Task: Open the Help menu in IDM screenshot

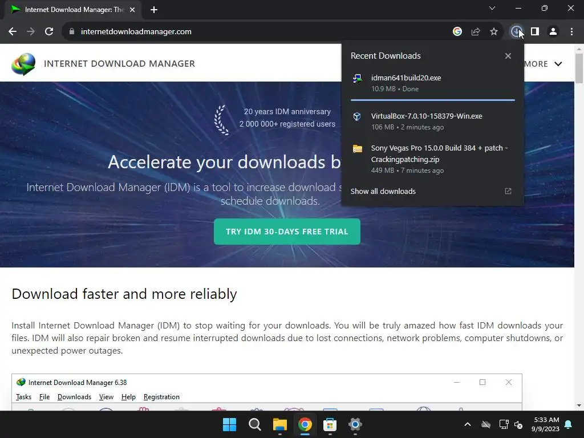Action: pos(128,397)
